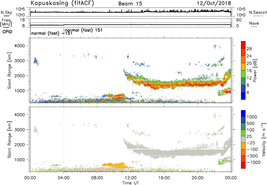
Task: Click the date '12/Oct/2018'
Action: [x=214, y=3]
